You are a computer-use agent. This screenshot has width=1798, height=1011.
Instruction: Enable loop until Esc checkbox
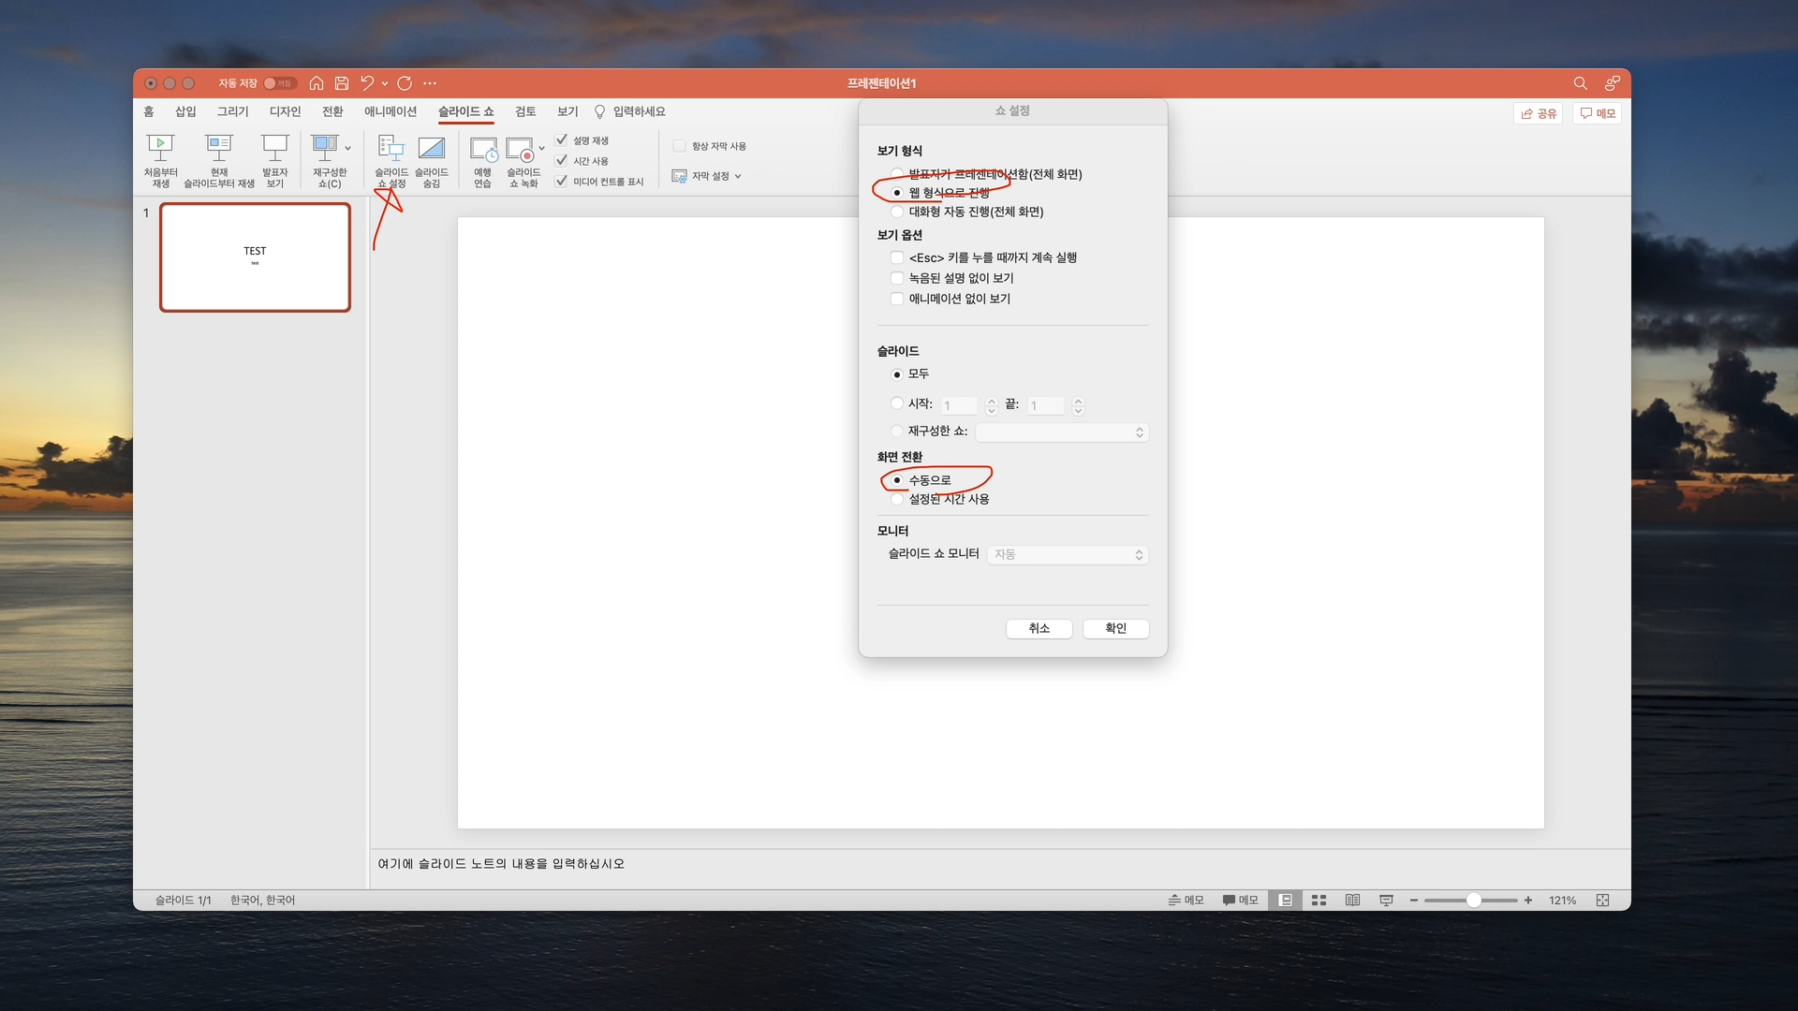897,257
